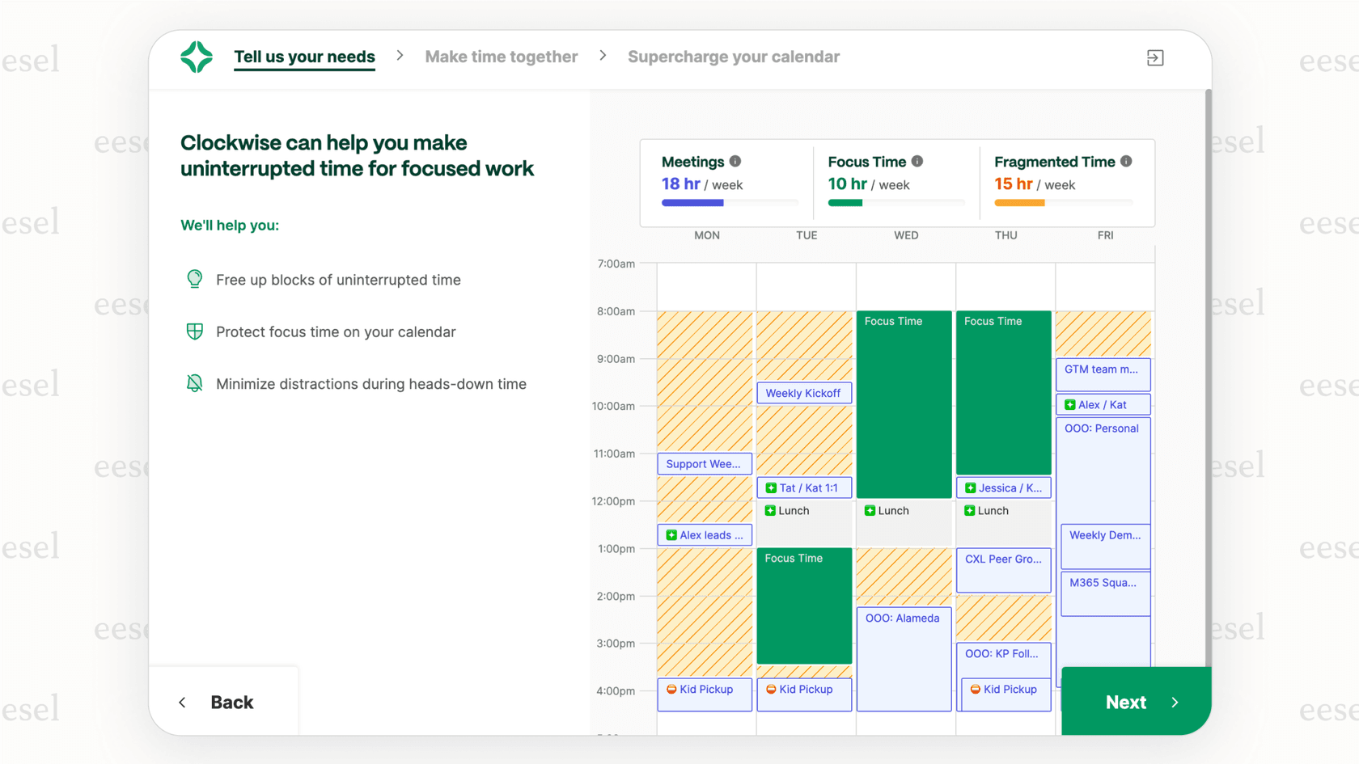The width and height of the screenshot is (1359, 764).
Task: Click the chevron after 'Make time together'
Action: coord(603,56)
